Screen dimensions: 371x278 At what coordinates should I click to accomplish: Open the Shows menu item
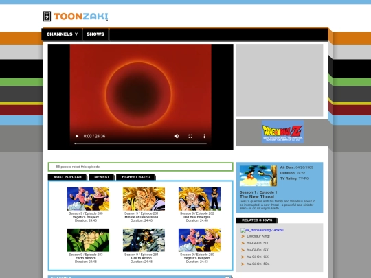point(95,34)
